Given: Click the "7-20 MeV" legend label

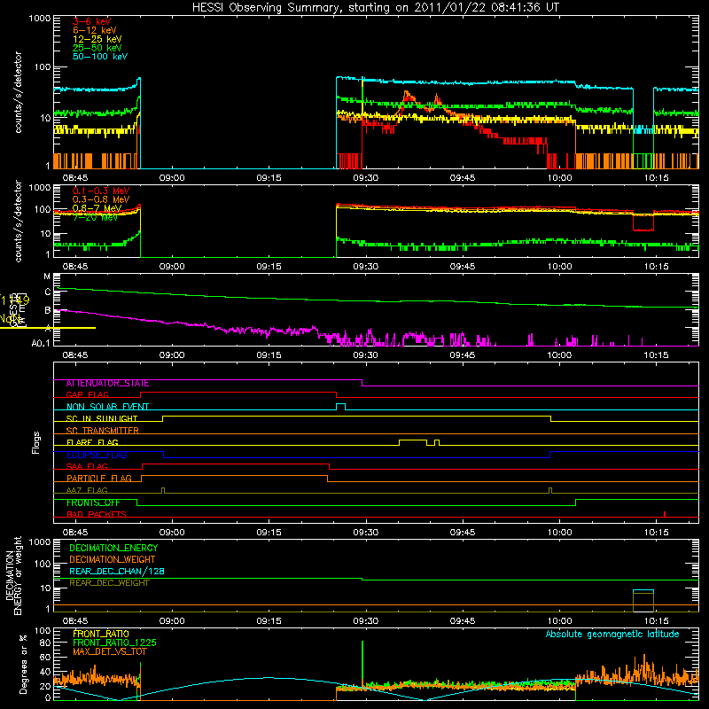Looking at the screenshot, I should click(95, 217).
